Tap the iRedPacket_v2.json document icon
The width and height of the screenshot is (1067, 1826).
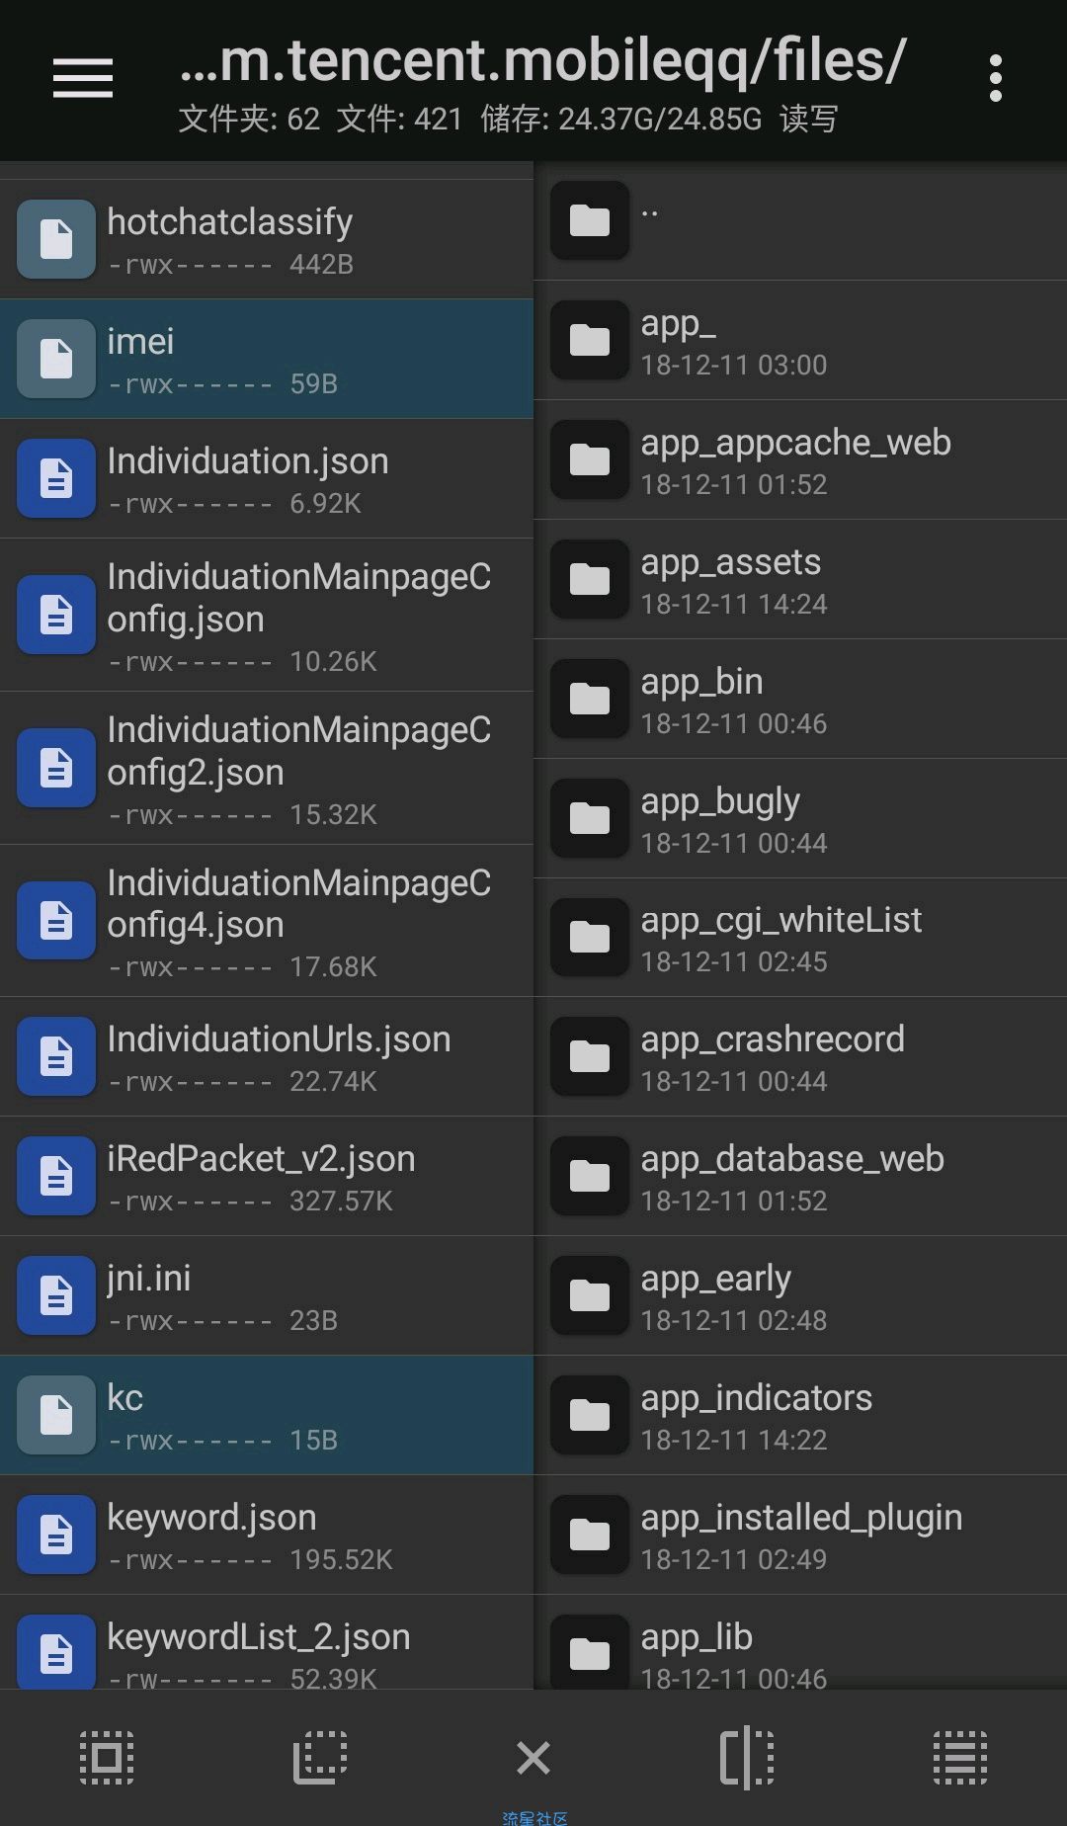56,1176
